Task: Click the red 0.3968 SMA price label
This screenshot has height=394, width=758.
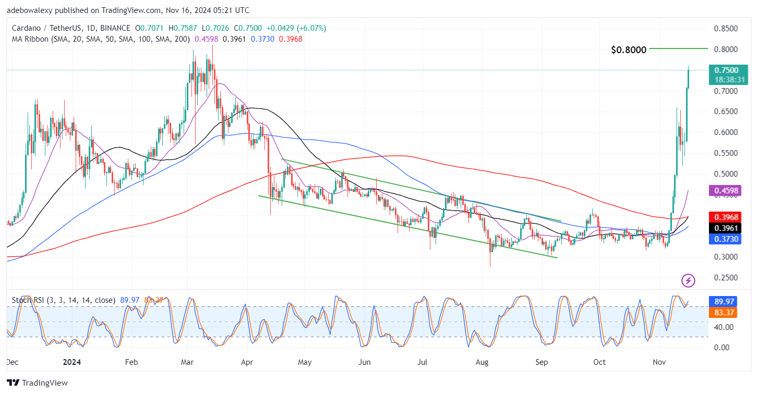Action: (x=726, y=217)
